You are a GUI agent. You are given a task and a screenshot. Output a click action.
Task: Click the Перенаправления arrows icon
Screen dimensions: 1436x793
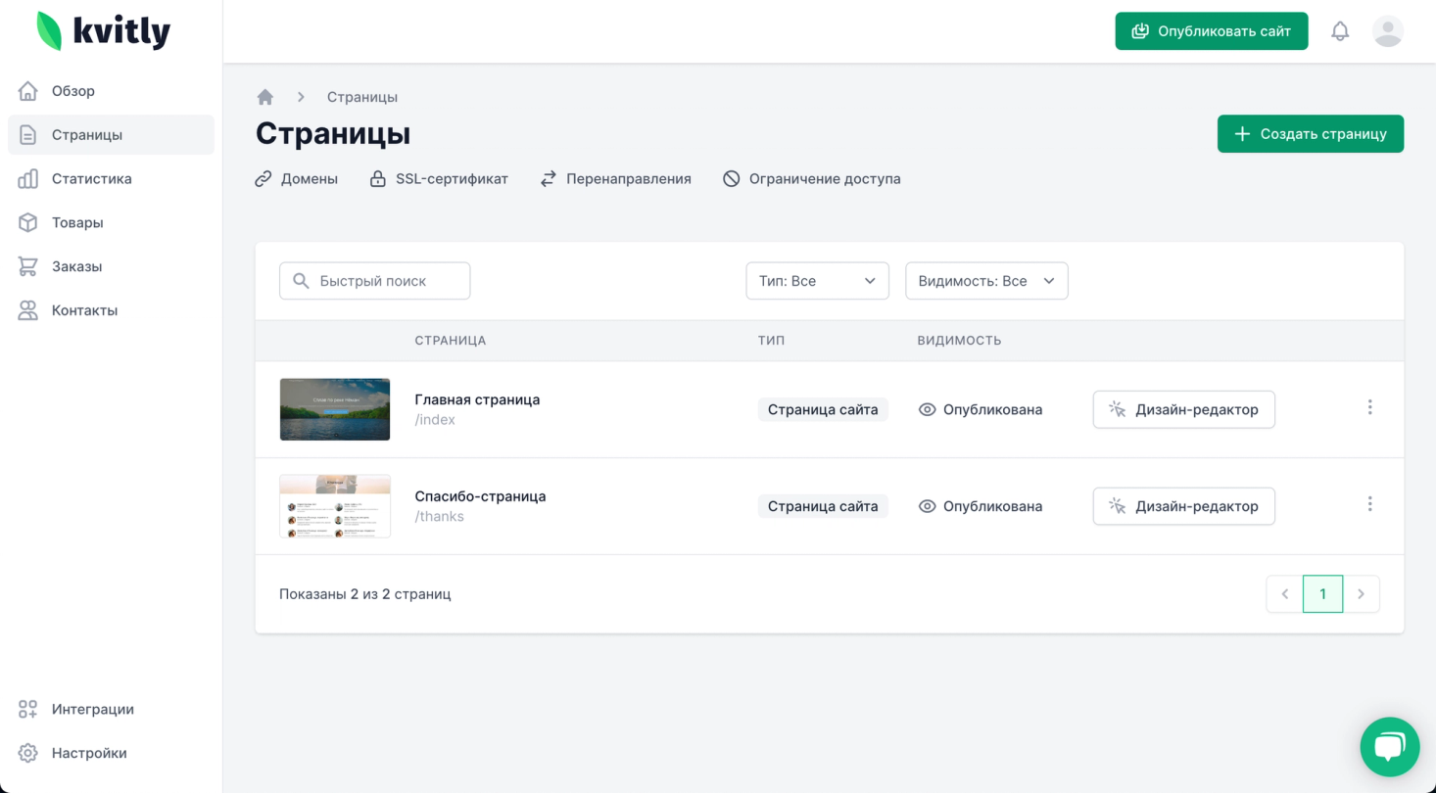click(x=549, y=179)
